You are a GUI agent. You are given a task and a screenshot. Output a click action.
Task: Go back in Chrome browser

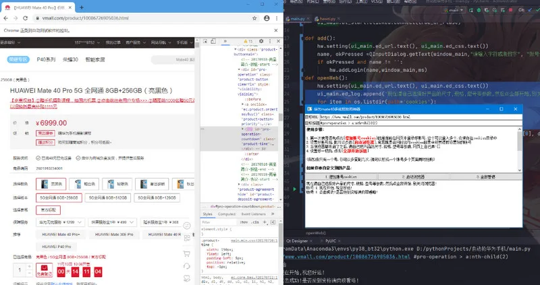click(x=6, y=18)
